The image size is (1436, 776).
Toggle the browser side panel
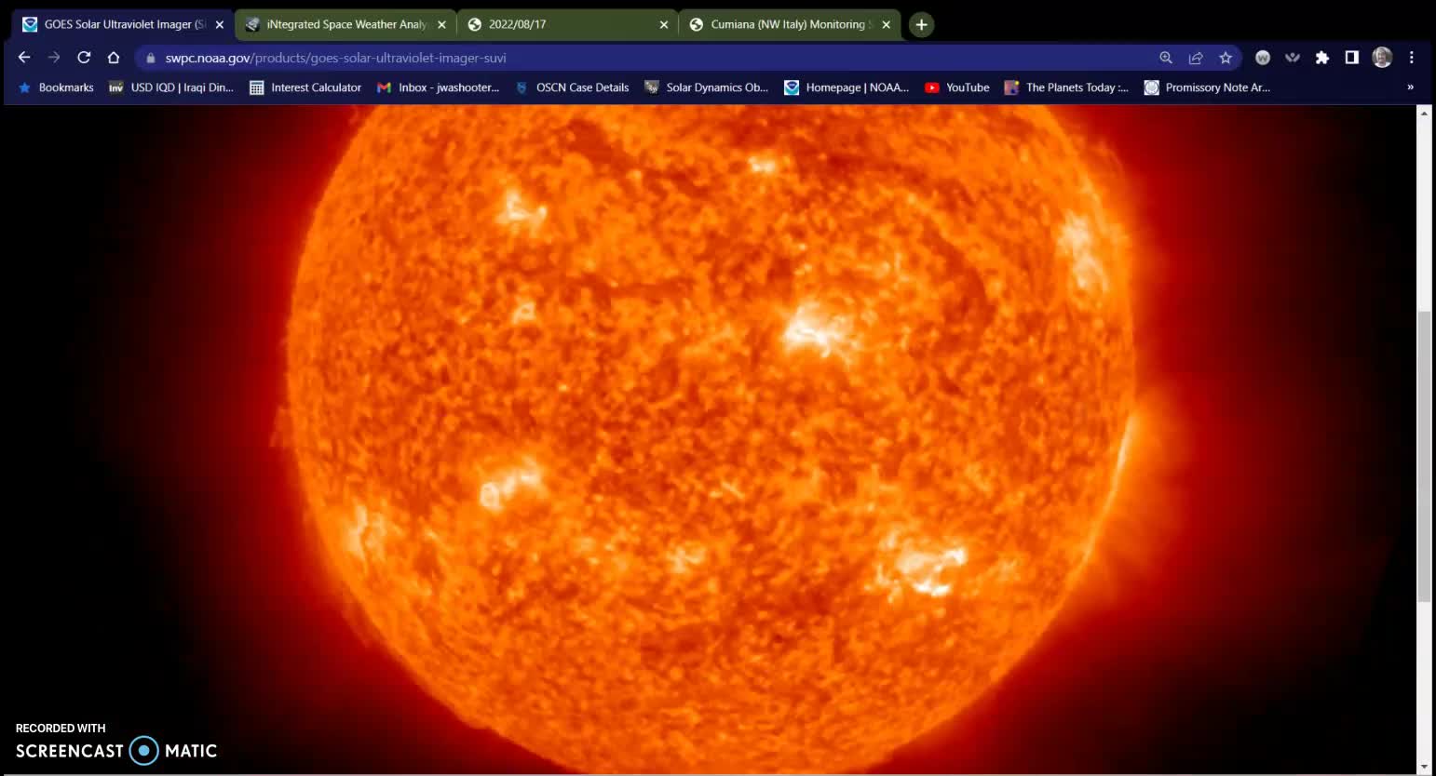pyautogui.click(x=1352, y=58)
